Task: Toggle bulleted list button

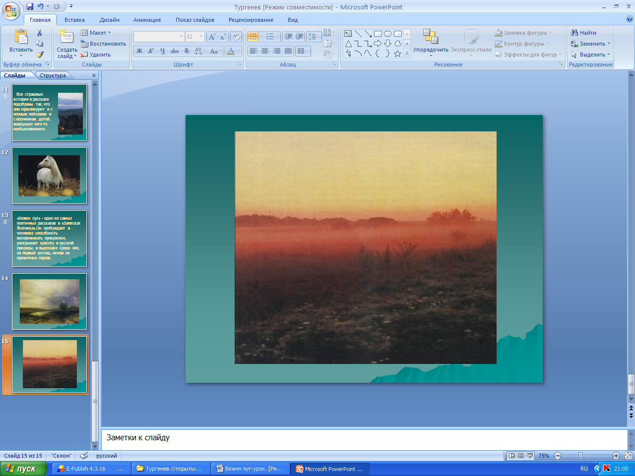Action: 253,37
